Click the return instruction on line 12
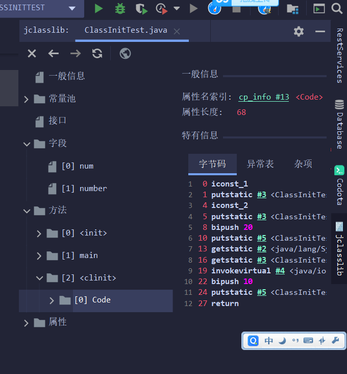Screen dimensions: 347x374 tap(225, 303)
